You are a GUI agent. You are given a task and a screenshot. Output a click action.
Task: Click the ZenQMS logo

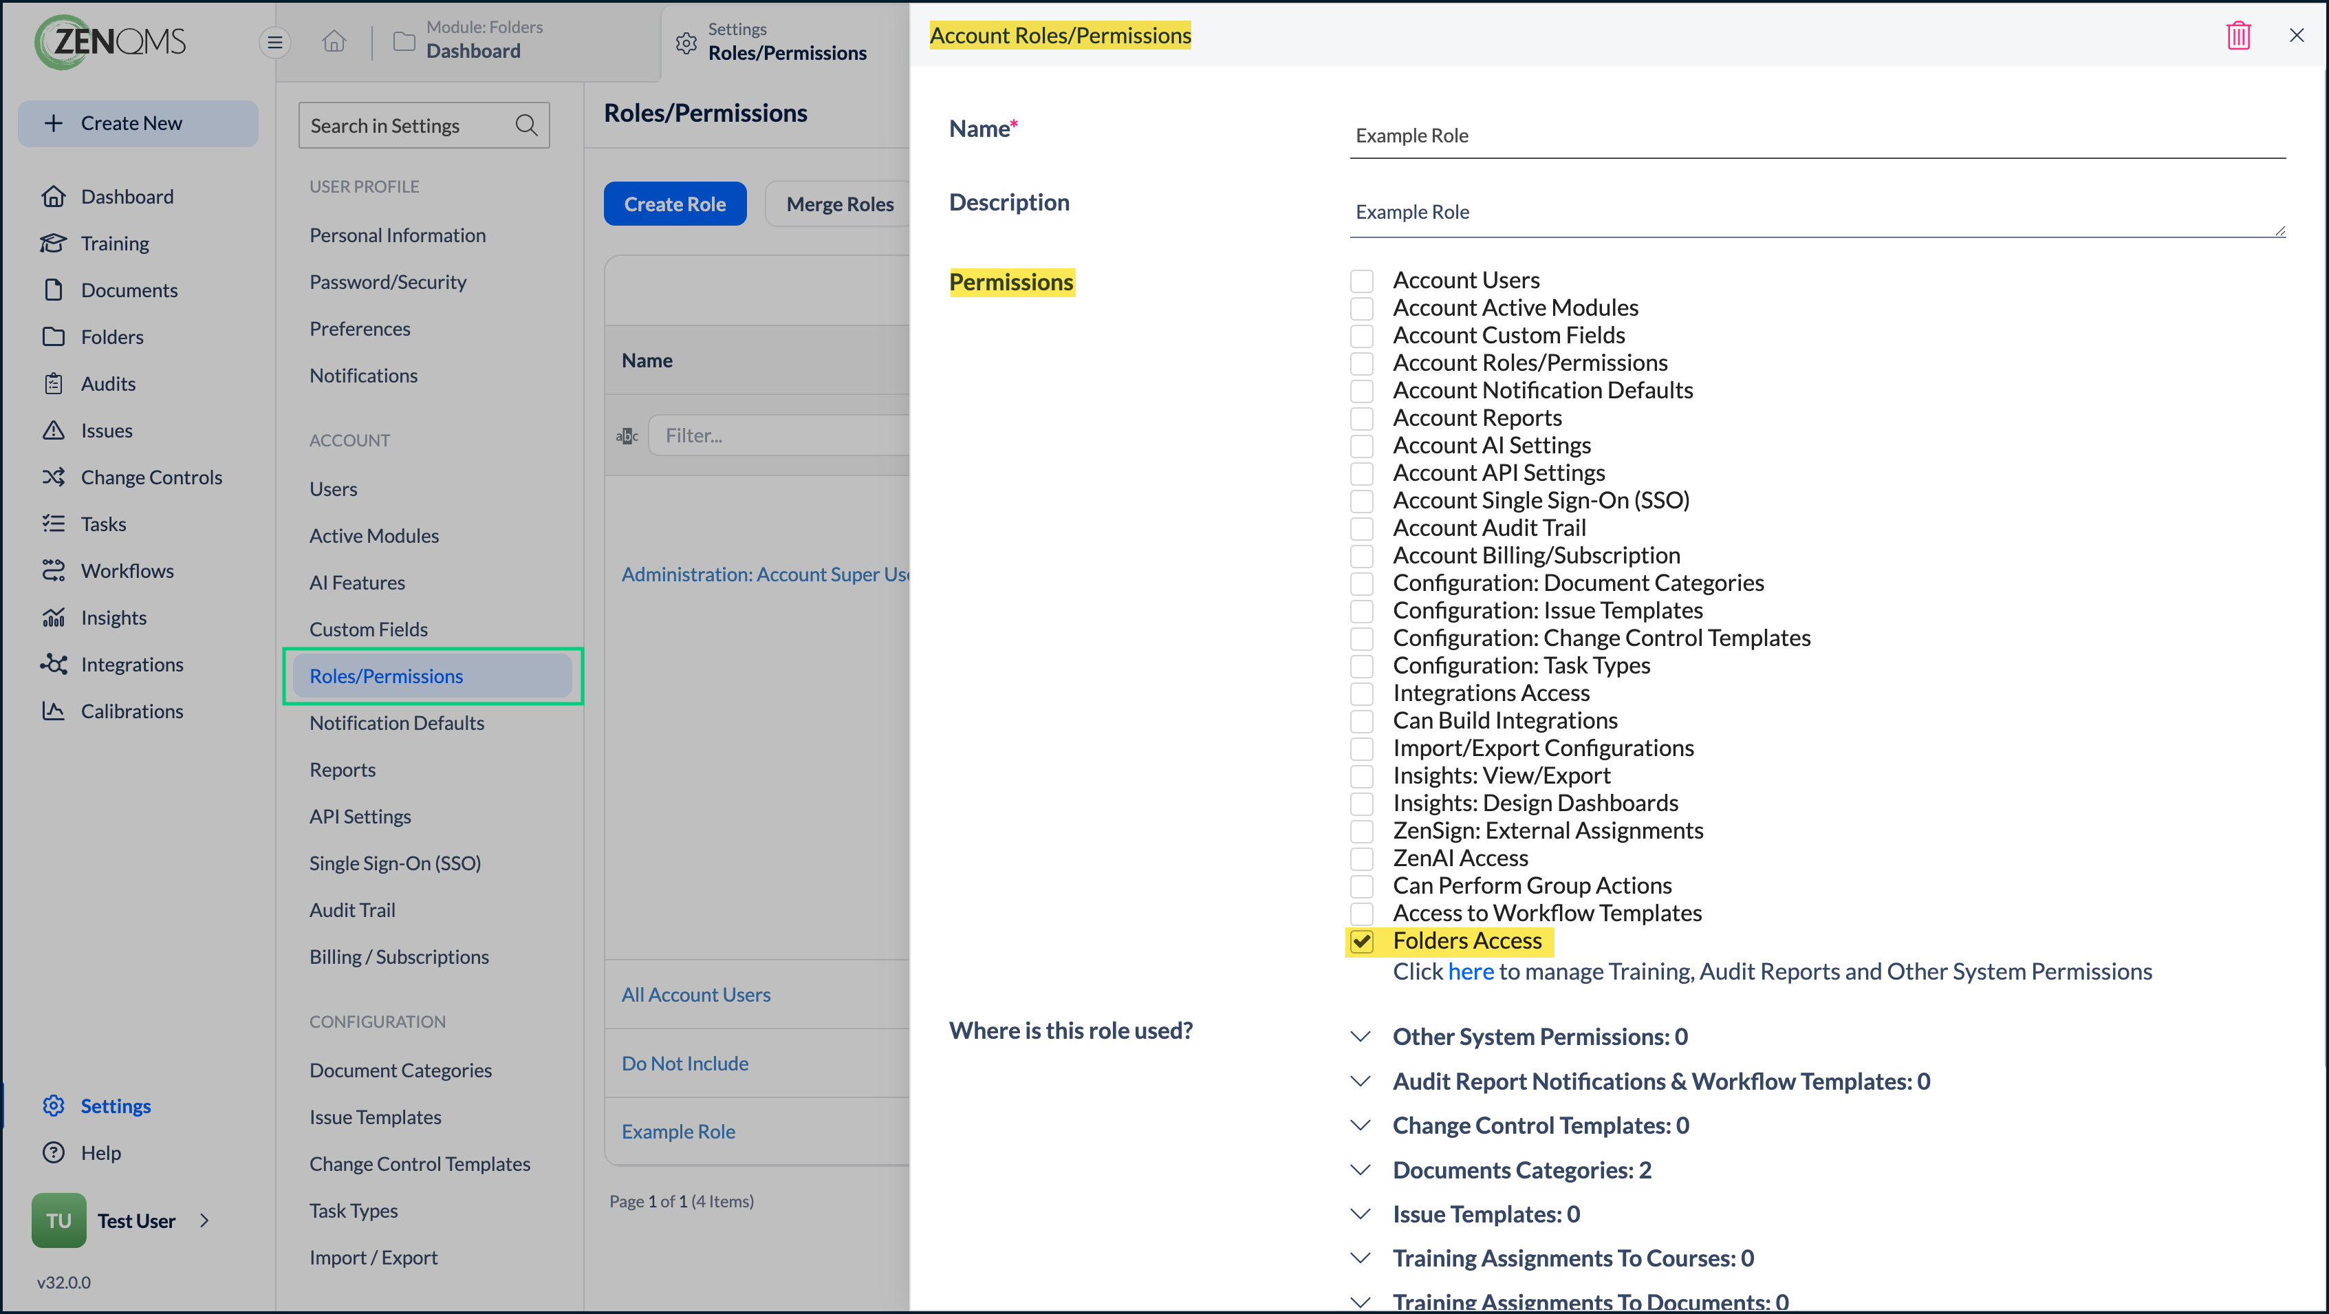[110, 41]
